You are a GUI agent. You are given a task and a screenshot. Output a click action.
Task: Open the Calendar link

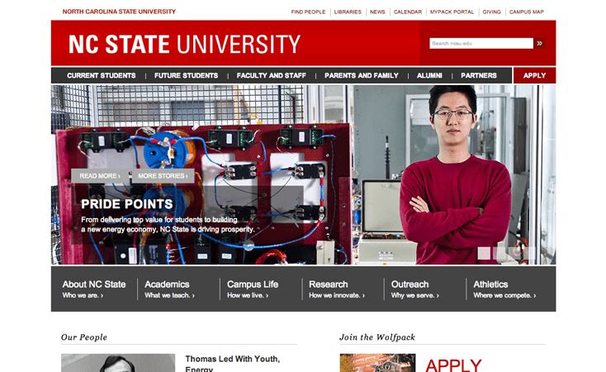(407, 12)
